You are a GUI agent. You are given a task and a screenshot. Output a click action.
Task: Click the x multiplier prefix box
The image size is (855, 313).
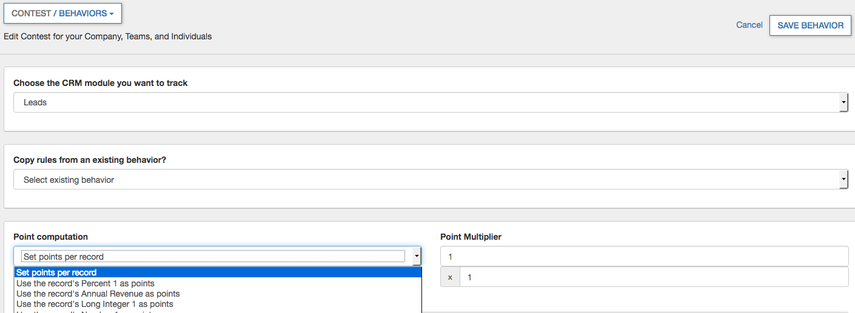(450, 277)
